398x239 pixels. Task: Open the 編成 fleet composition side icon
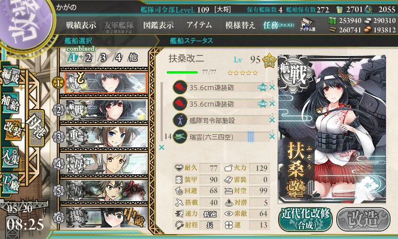(x=10, y=77)
